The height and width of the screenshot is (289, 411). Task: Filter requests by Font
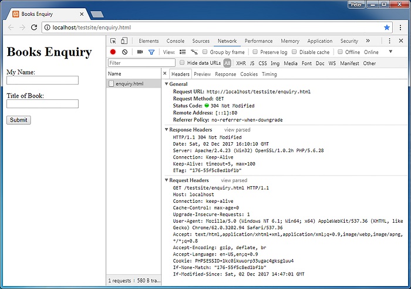(306, 63)
